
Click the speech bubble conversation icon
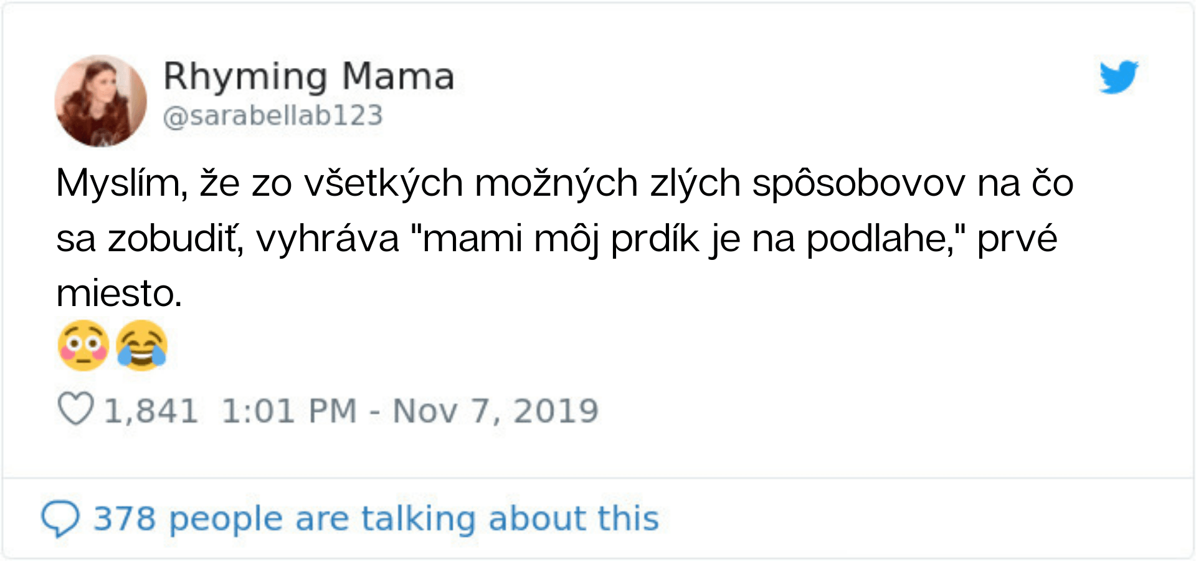[x=60, y=519]
